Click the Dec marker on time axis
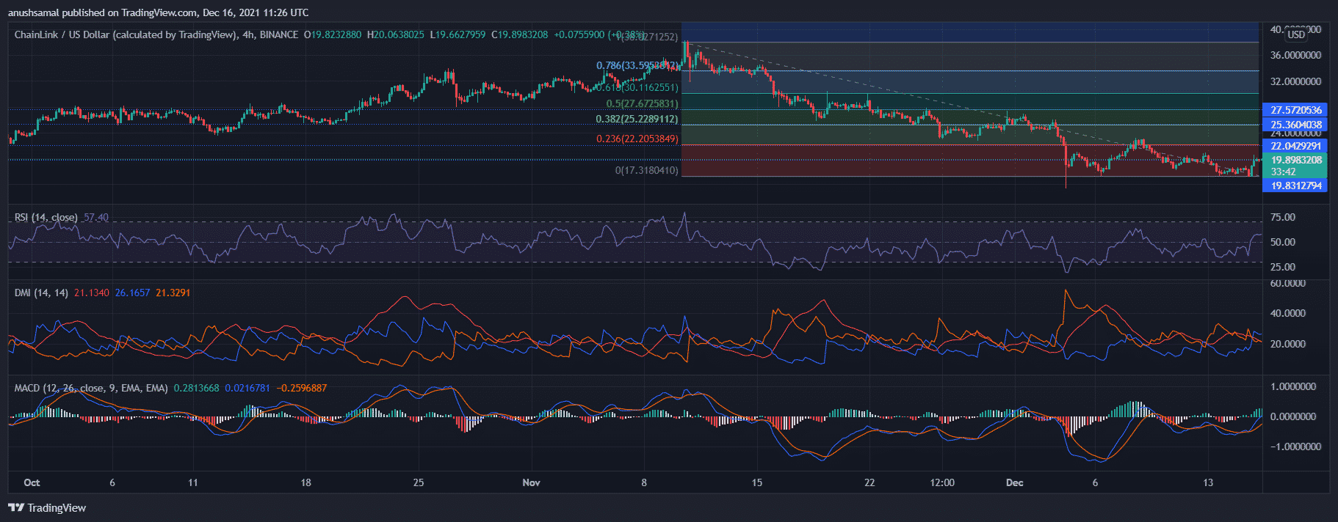The height and width of the screenshot is (522, 1338). coord(1014,482)
